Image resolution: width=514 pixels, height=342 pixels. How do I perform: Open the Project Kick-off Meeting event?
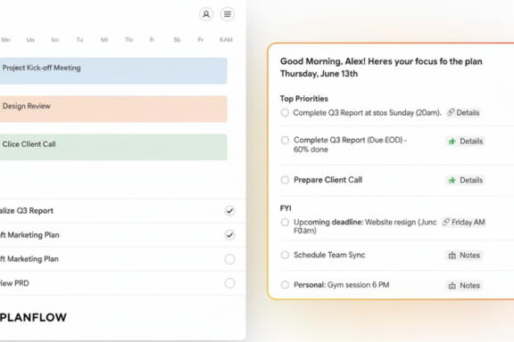tap(113, 70)
